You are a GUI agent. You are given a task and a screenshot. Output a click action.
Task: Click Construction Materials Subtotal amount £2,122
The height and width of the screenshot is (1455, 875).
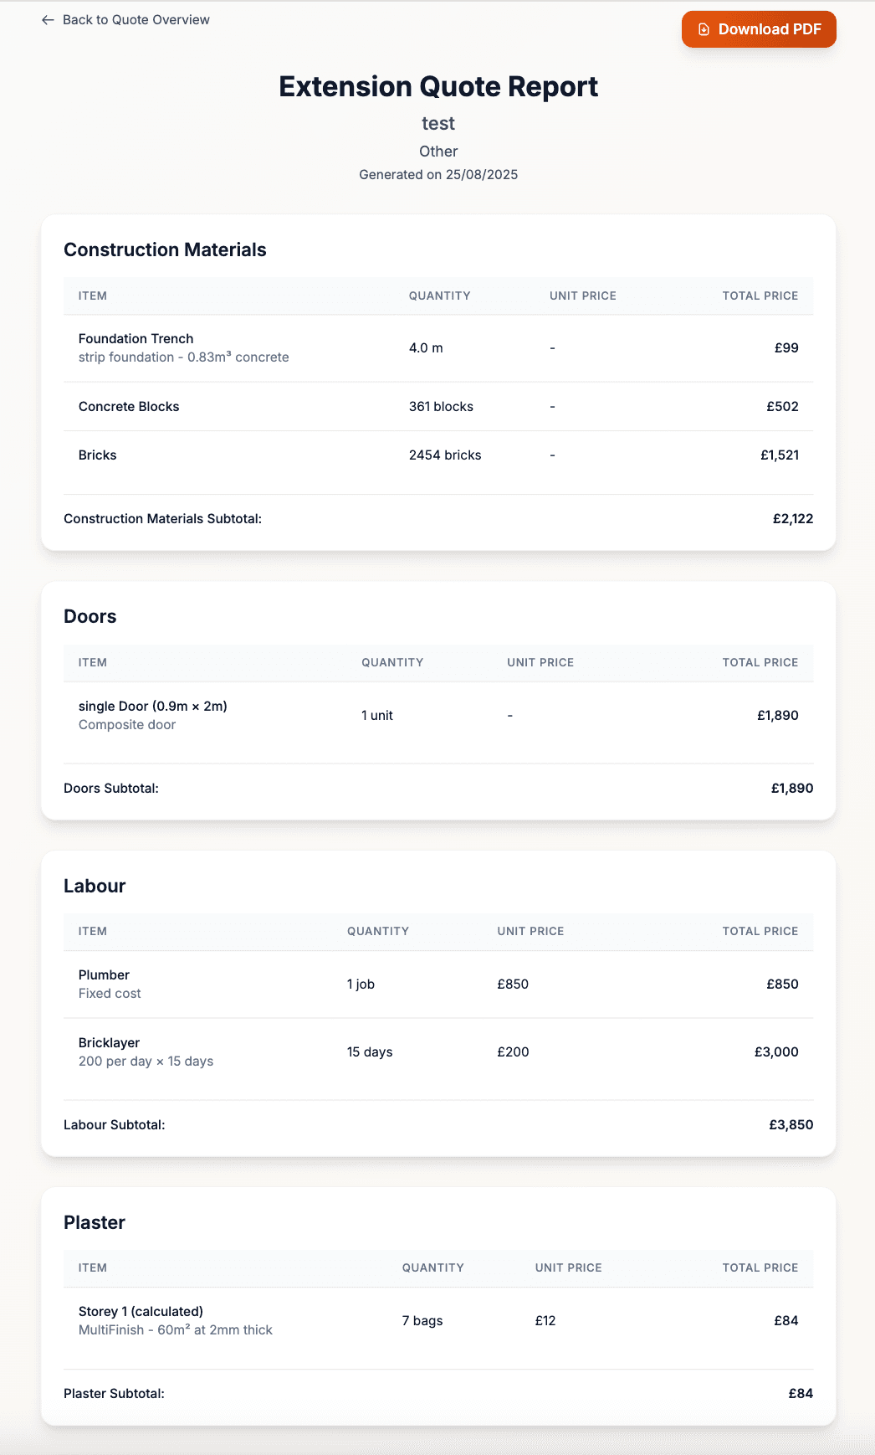click(x=792, y=518)
